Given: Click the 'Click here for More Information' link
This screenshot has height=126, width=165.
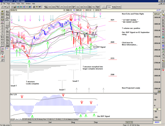Looking at the screenshot, I should pyautogui.click(x=129, y=44).
